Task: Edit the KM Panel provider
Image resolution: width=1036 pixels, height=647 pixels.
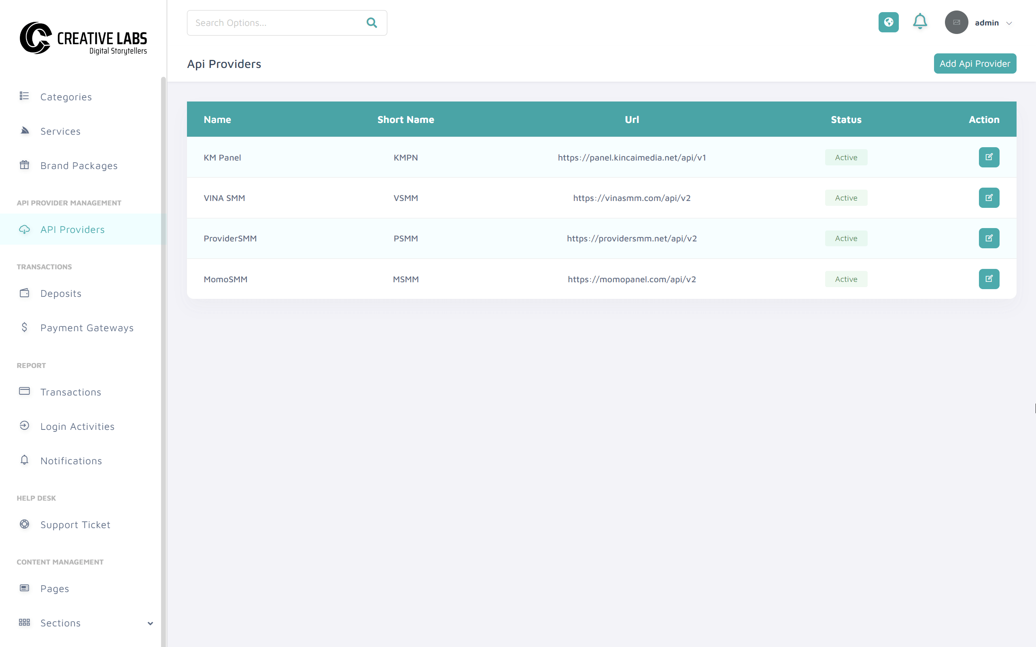Action: pos(989,157)
